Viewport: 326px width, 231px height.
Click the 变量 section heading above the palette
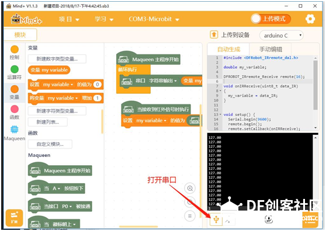(x=33, y=48)
